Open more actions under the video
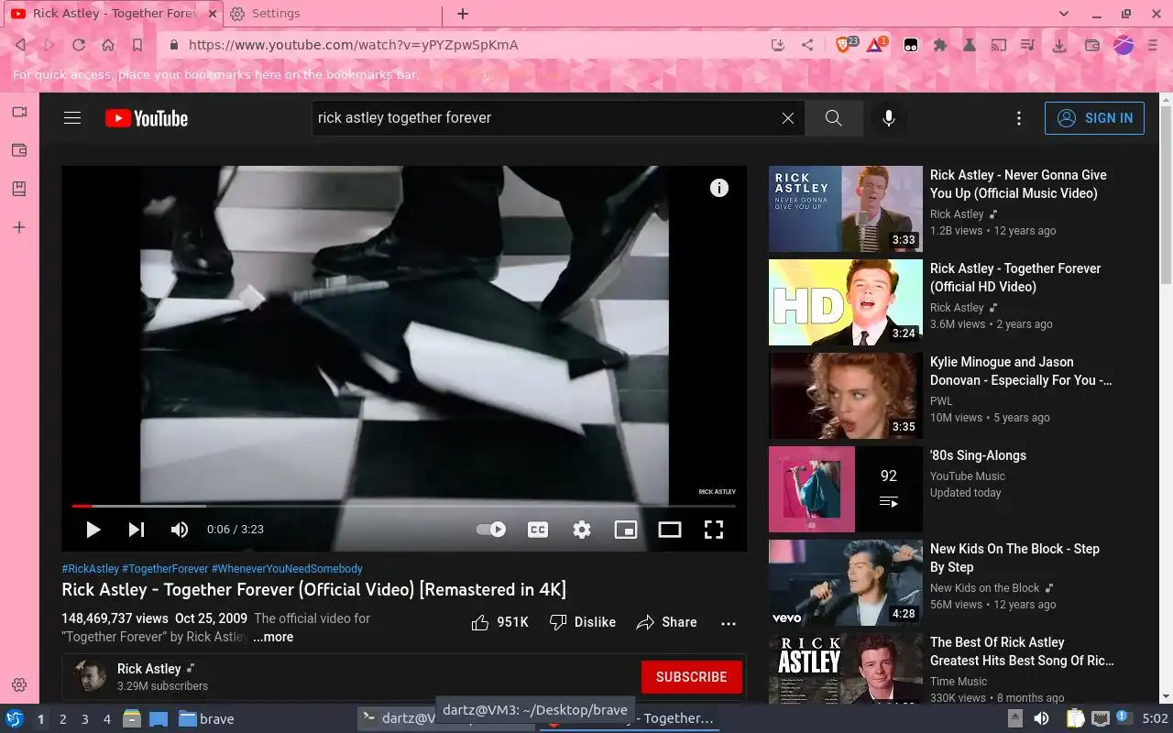This screenshot has height=733, width=1173. click(x=729, y=623)
